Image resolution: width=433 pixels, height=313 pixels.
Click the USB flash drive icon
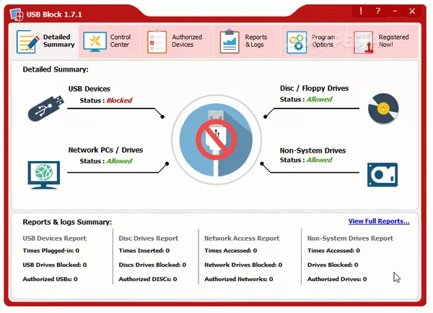point(46,108)
